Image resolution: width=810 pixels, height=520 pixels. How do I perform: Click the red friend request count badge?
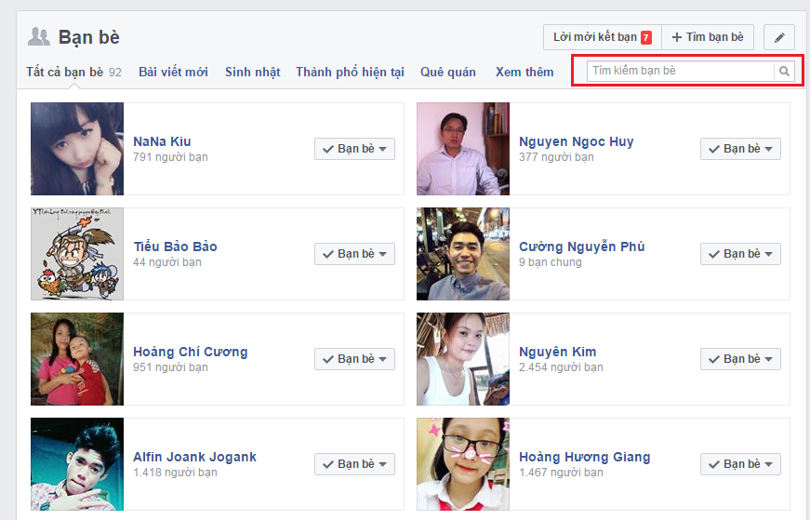point(646,37)
